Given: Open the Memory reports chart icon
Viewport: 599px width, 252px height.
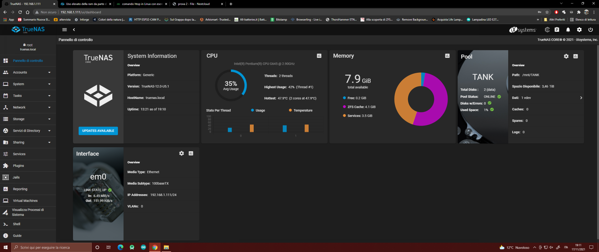Looking at the screenshot, I should (x=447, y=56).
